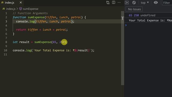Split the editor to the right
172x97 pixels.
(113, 2)
